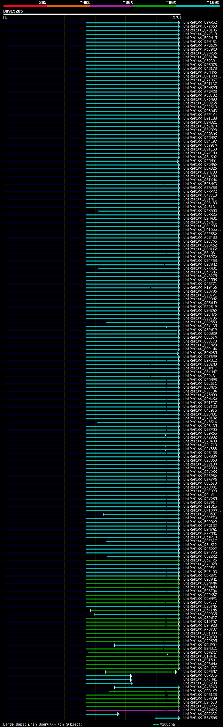Select the UniRef100_B8APP6 label
Image resolution: width=223 pixels, height=727 pixels.
click(x=200, y=706)
